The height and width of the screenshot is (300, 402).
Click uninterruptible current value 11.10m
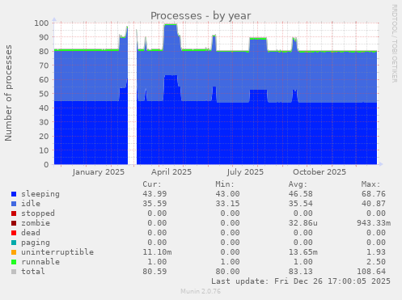click(x=157, y=252)
